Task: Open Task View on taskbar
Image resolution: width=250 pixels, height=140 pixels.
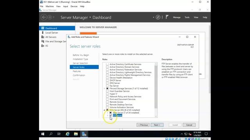Action: (x=59, y=134)
